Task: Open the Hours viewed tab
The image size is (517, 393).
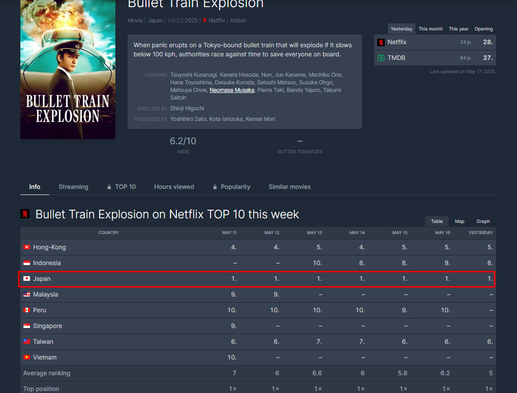Action: click(x=174, y=187)
